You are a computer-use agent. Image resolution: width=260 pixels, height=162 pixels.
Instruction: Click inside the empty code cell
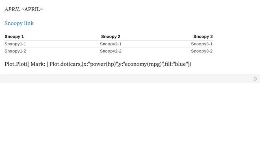[x=122, y=79]
